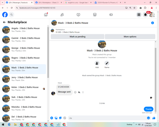Click Mack's avatar beside Message sent
This screenshot has height=127, width=159.
pyautogui.click(x=53, y=93)
